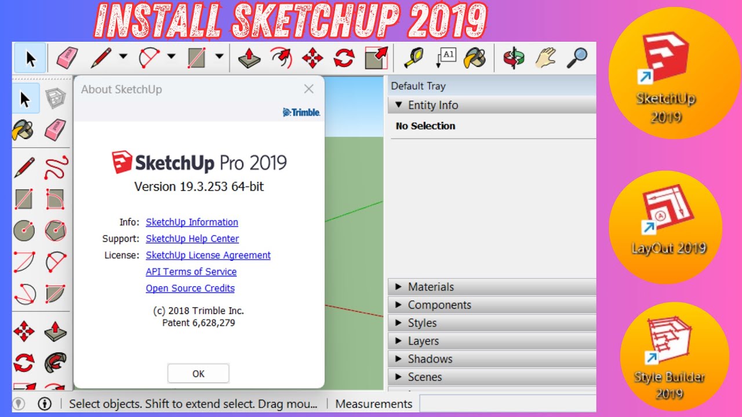
Task: Pick the Tape Measure tool
Action: click(x=413, y=58)
